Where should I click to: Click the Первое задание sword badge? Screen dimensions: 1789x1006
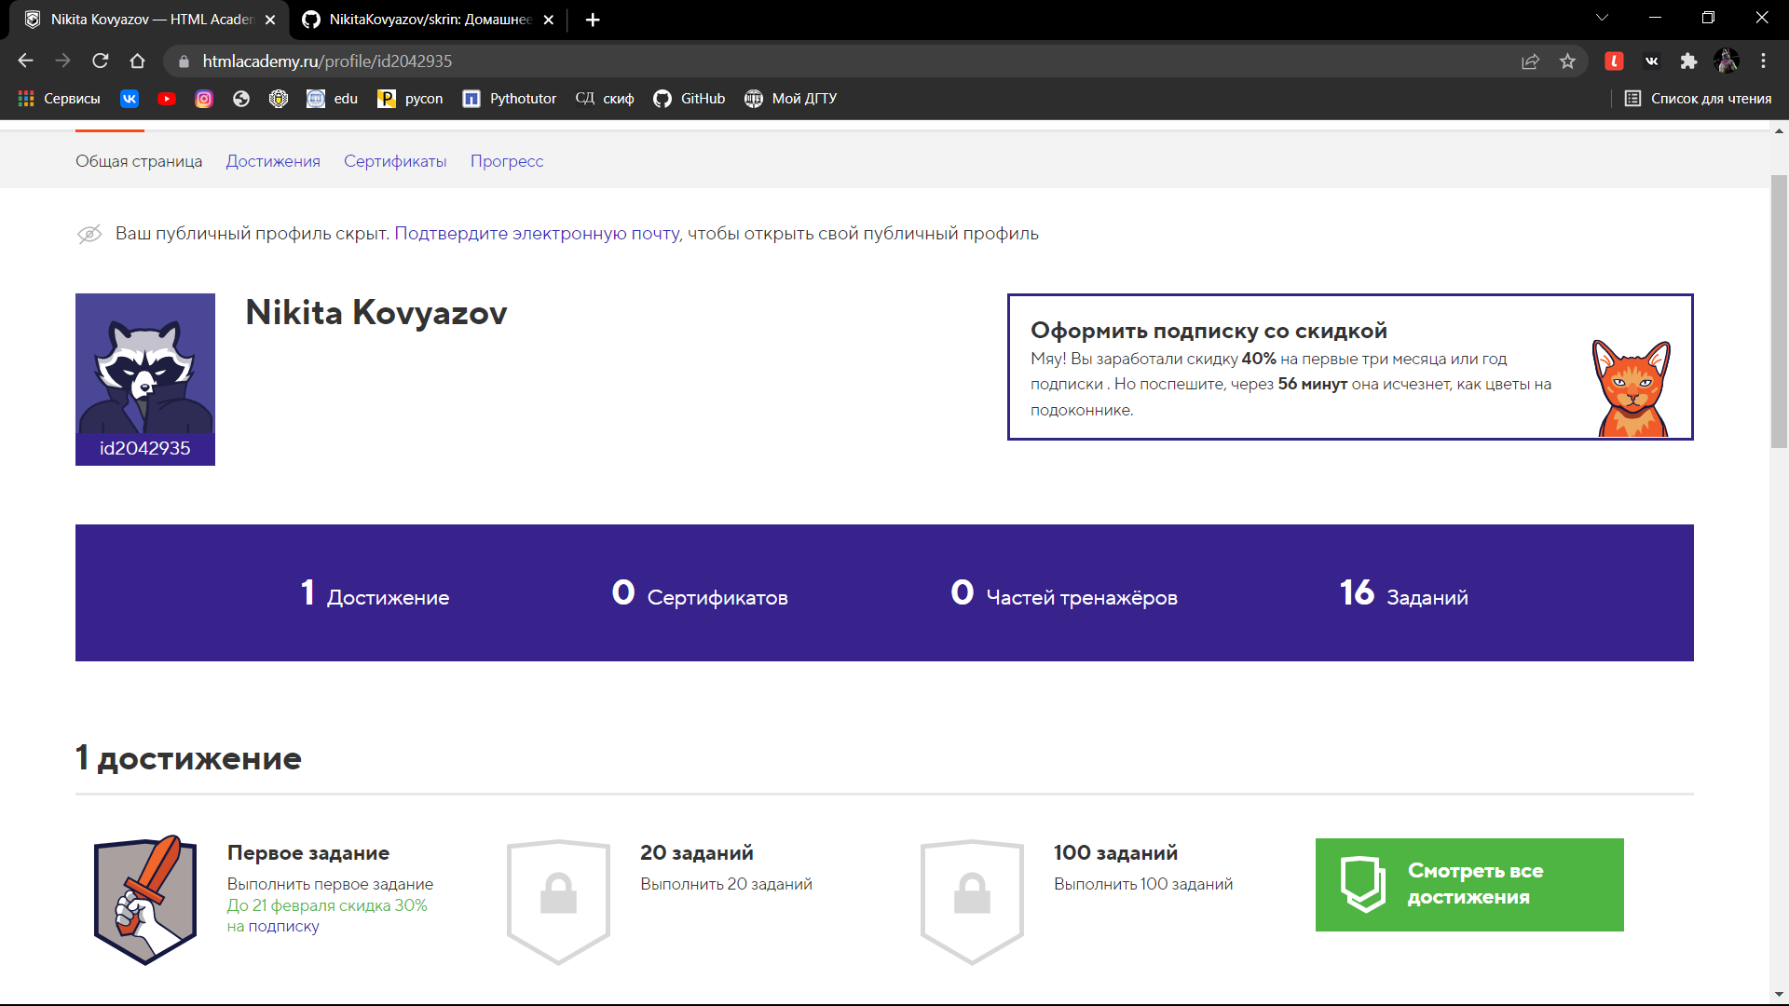tap(145, 900)
